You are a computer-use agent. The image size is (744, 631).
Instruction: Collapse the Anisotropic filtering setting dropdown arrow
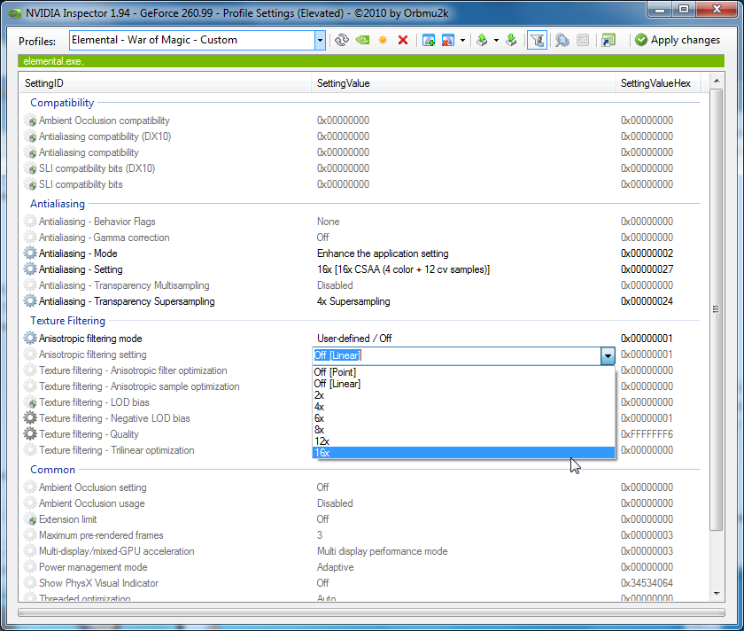608,355
